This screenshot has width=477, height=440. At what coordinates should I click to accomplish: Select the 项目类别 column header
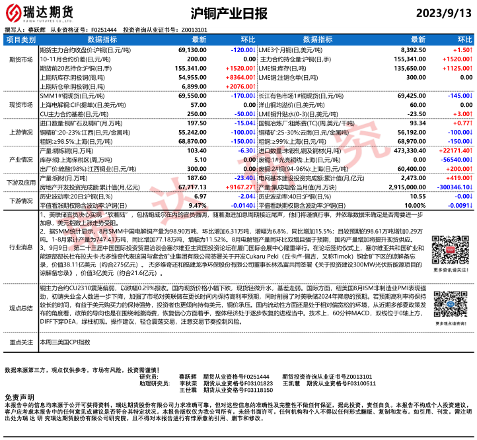pos(20,40)
